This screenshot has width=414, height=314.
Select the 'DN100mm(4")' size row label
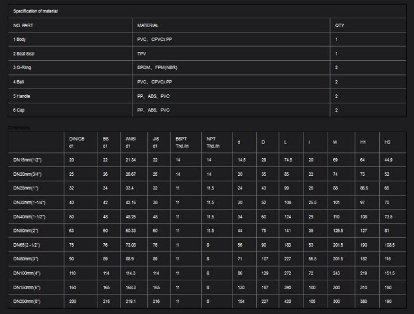27,273
